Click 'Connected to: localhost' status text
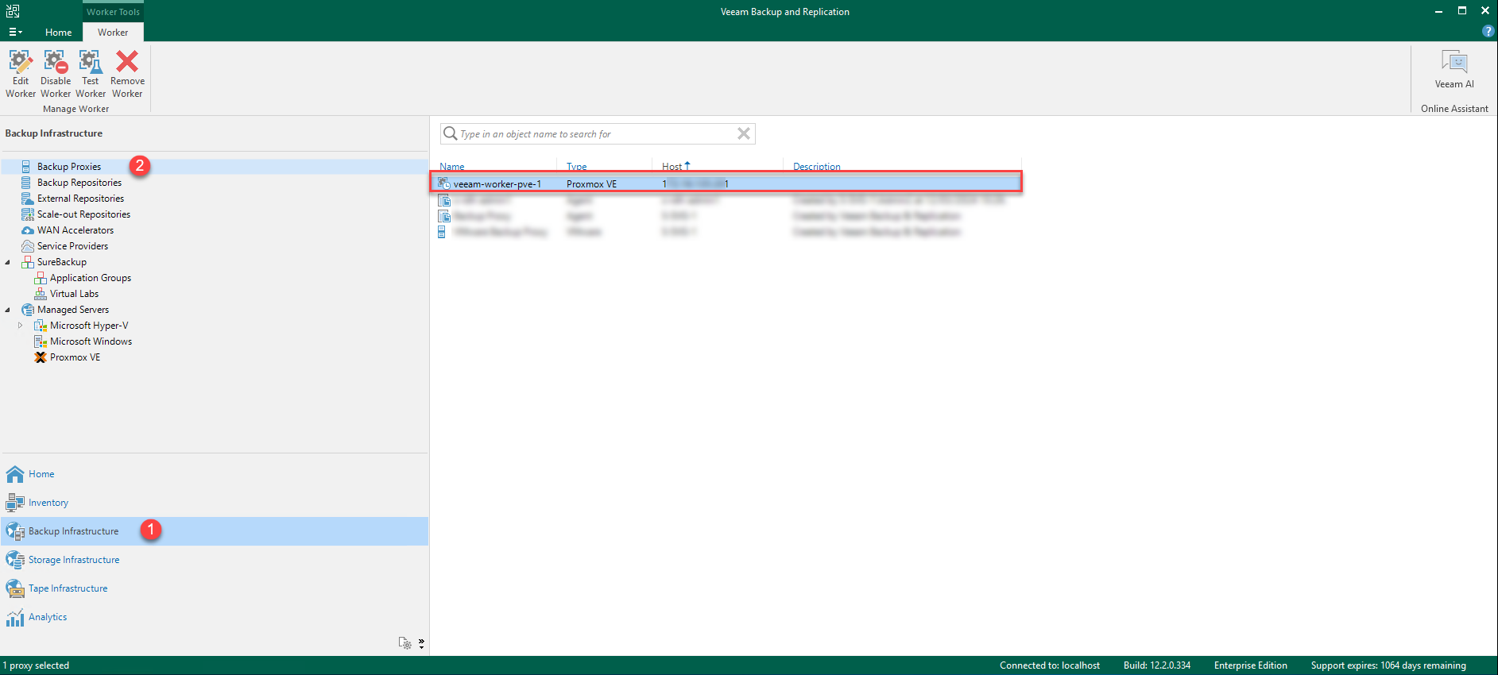 (1050, 665)
